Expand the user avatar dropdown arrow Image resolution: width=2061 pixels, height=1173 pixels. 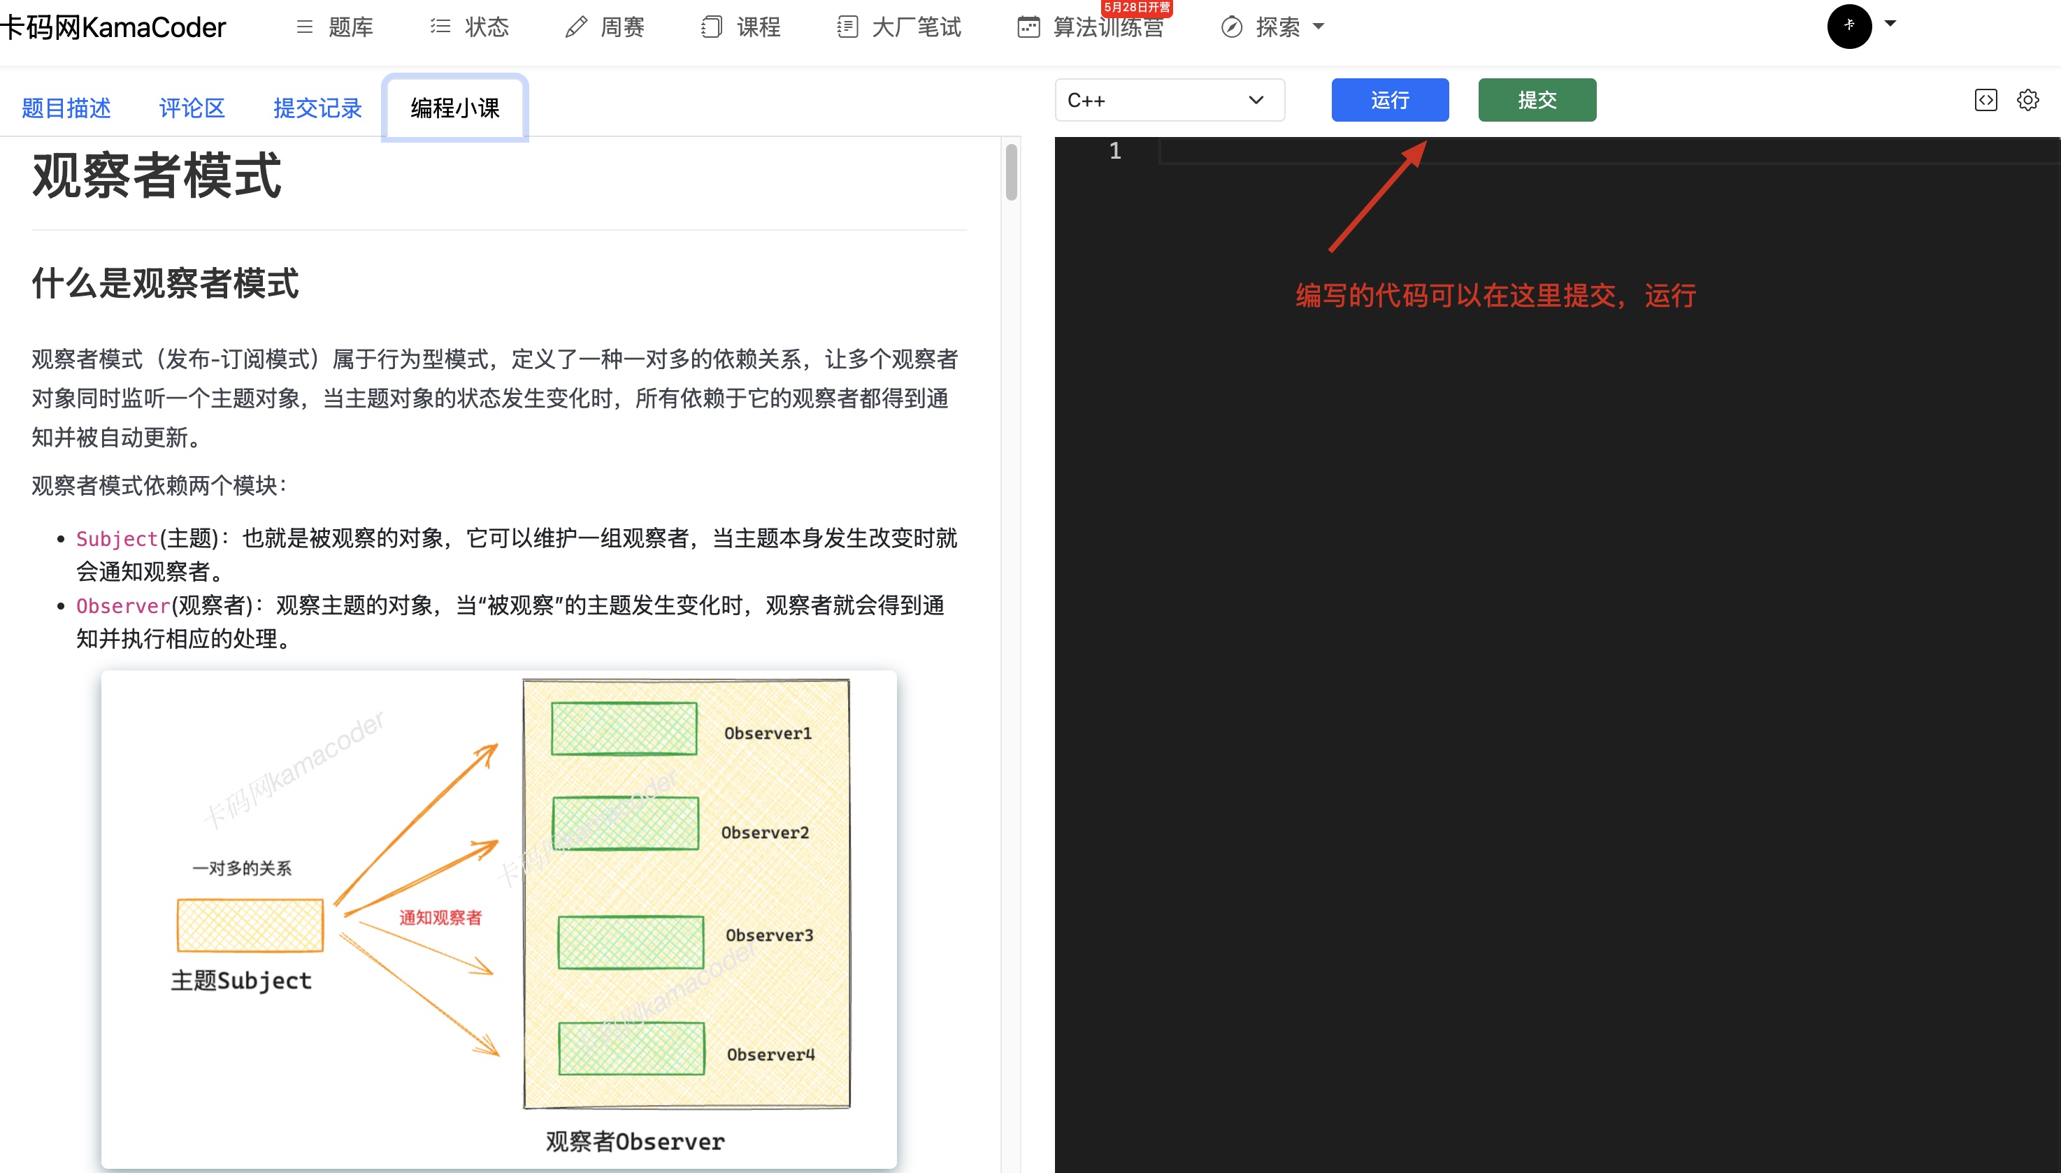coord(1890,24)
